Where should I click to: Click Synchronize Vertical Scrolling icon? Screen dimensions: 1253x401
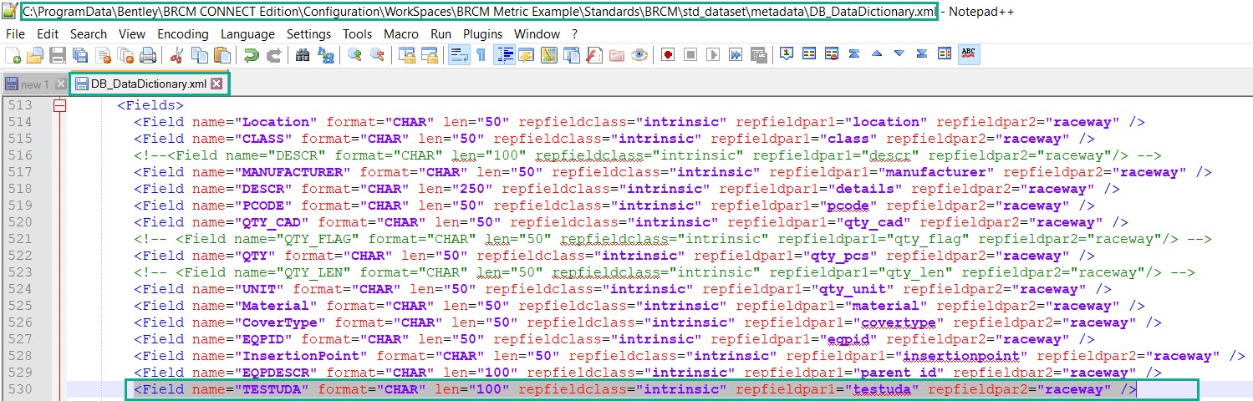pyautogui.click(x=406, y=55)
